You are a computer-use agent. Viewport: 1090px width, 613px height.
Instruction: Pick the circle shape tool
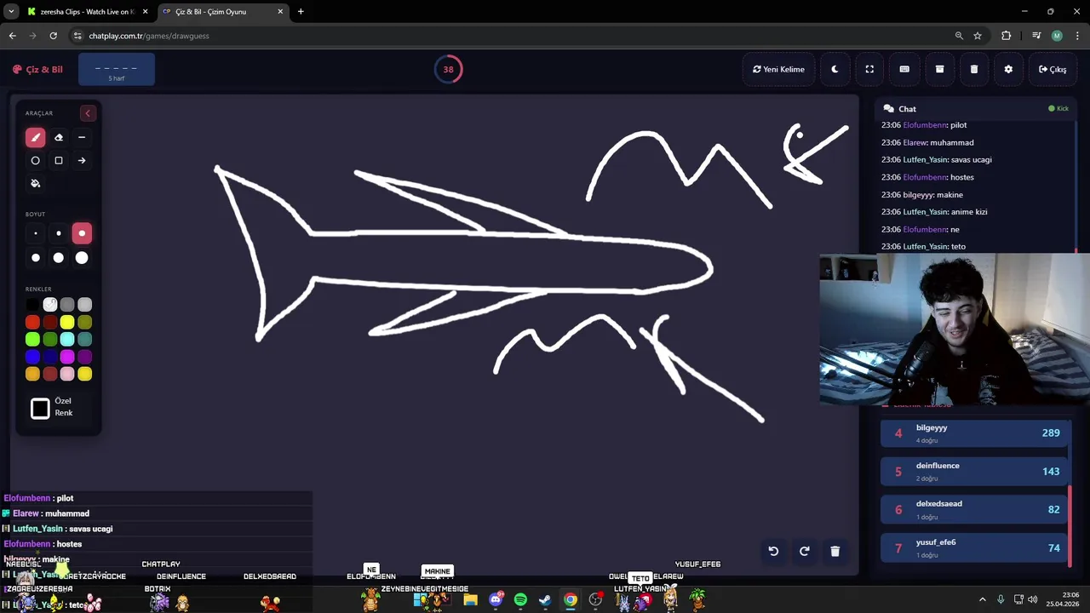[35, 160]
